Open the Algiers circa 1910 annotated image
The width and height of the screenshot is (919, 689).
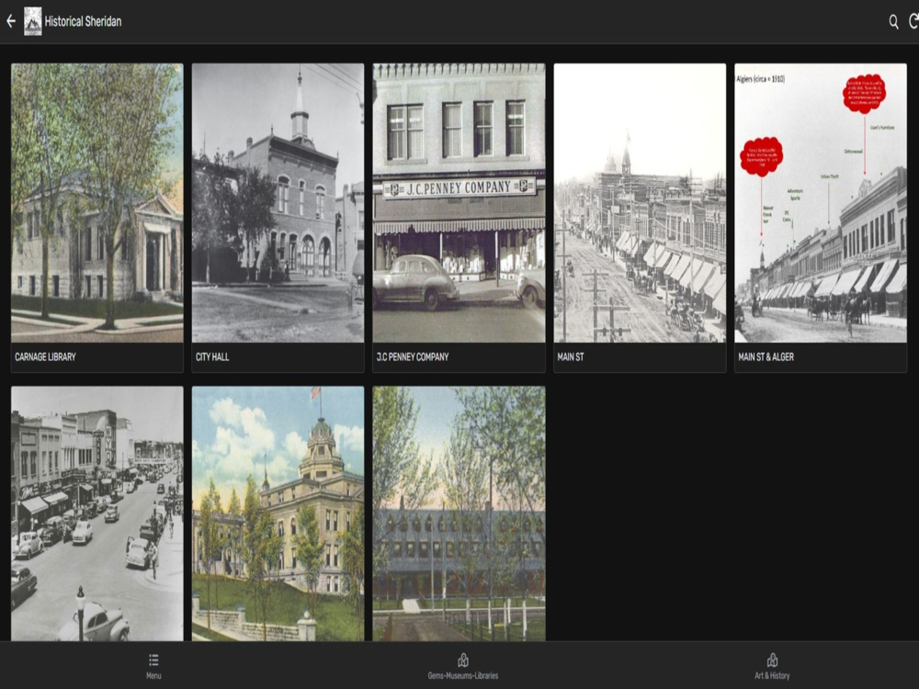[x=821, y=202]
